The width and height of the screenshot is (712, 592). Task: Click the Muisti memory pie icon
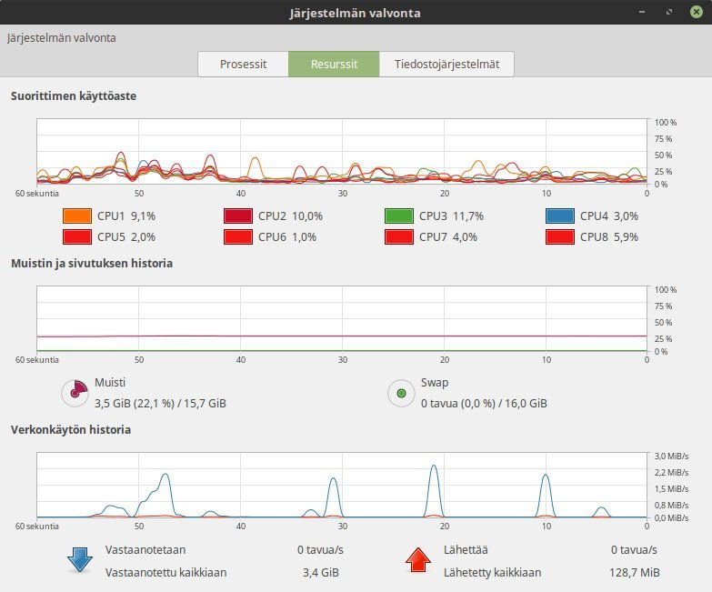[x=75, y=393]
